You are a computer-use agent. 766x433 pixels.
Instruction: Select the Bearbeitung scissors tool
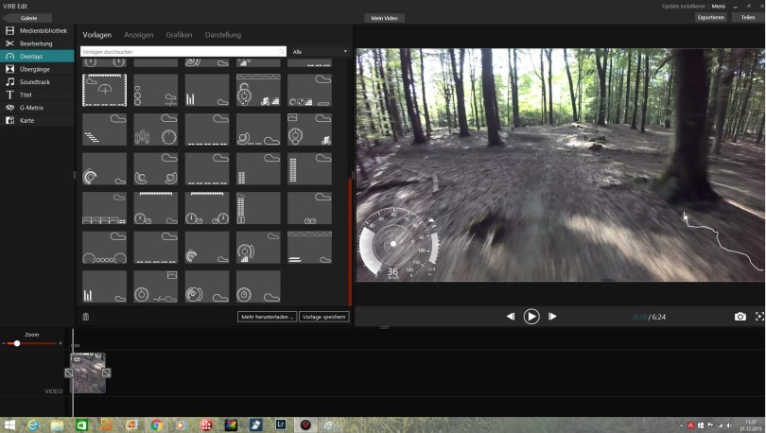pyautogui.click(x=38, y=43)
